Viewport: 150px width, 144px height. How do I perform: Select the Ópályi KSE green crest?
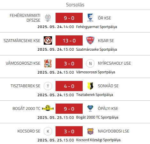[90, 109]
